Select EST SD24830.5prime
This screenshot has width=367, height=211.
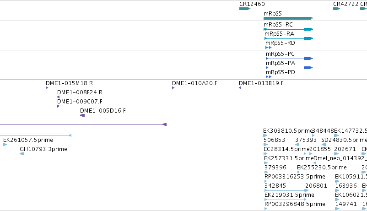tap(324, 145)
